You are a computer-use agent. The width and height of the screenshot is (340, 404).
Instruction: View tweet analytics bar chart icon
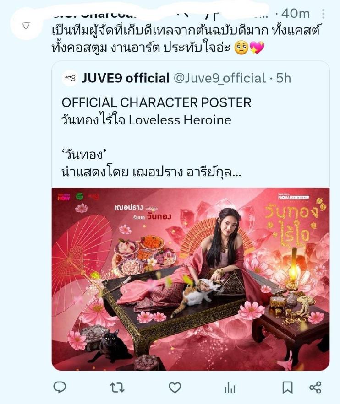[230, 387]
